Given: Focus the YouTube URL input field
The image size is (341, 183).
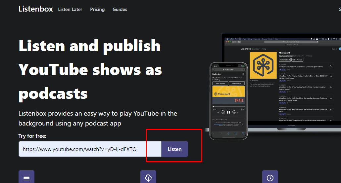Looking at the screenshot, I should click(90, 149).
